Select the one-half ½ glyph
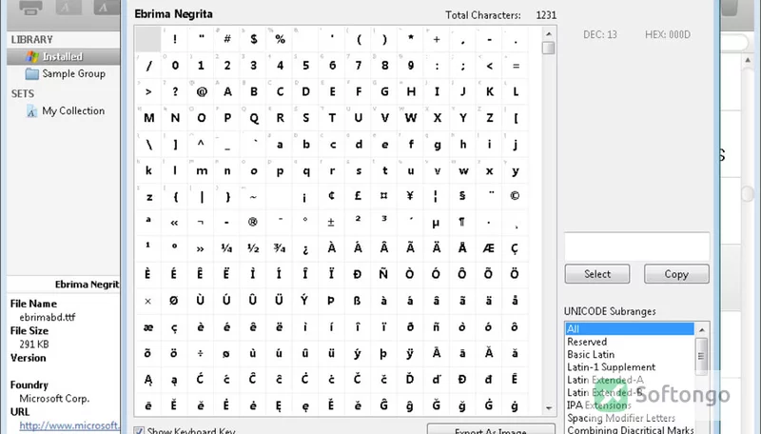Viewport: 761px width, 434px height. tap(253, 248)
